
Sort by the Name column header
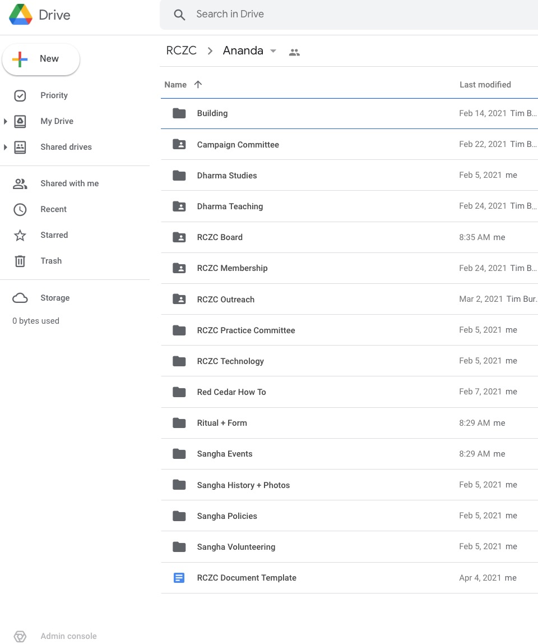(175, 85)
